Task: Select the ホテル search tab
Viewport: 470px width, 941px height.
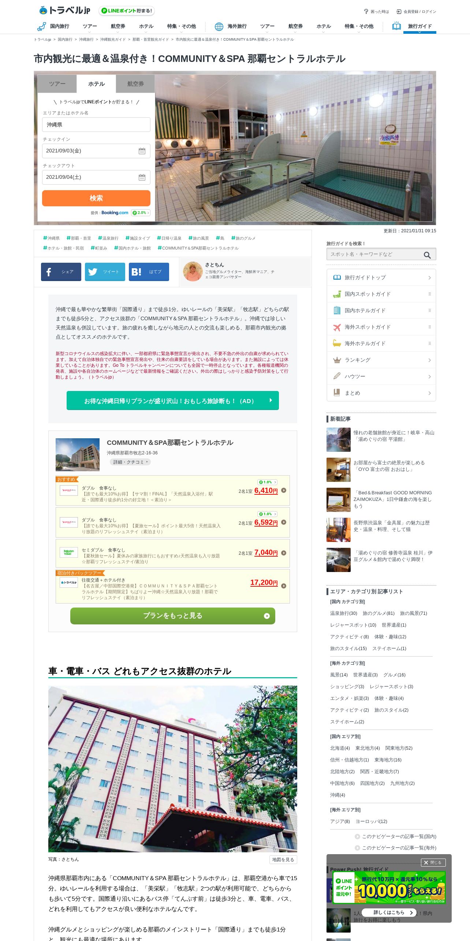Action: coord(96,84)
